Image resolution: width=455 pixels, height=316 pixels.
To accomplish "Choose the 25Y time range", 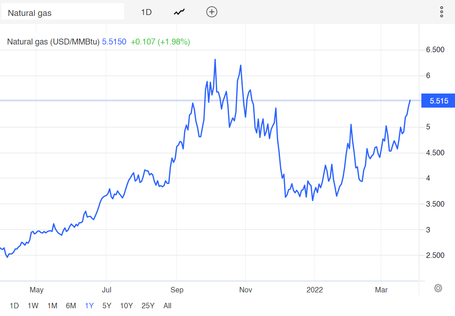I will [148, 306].
